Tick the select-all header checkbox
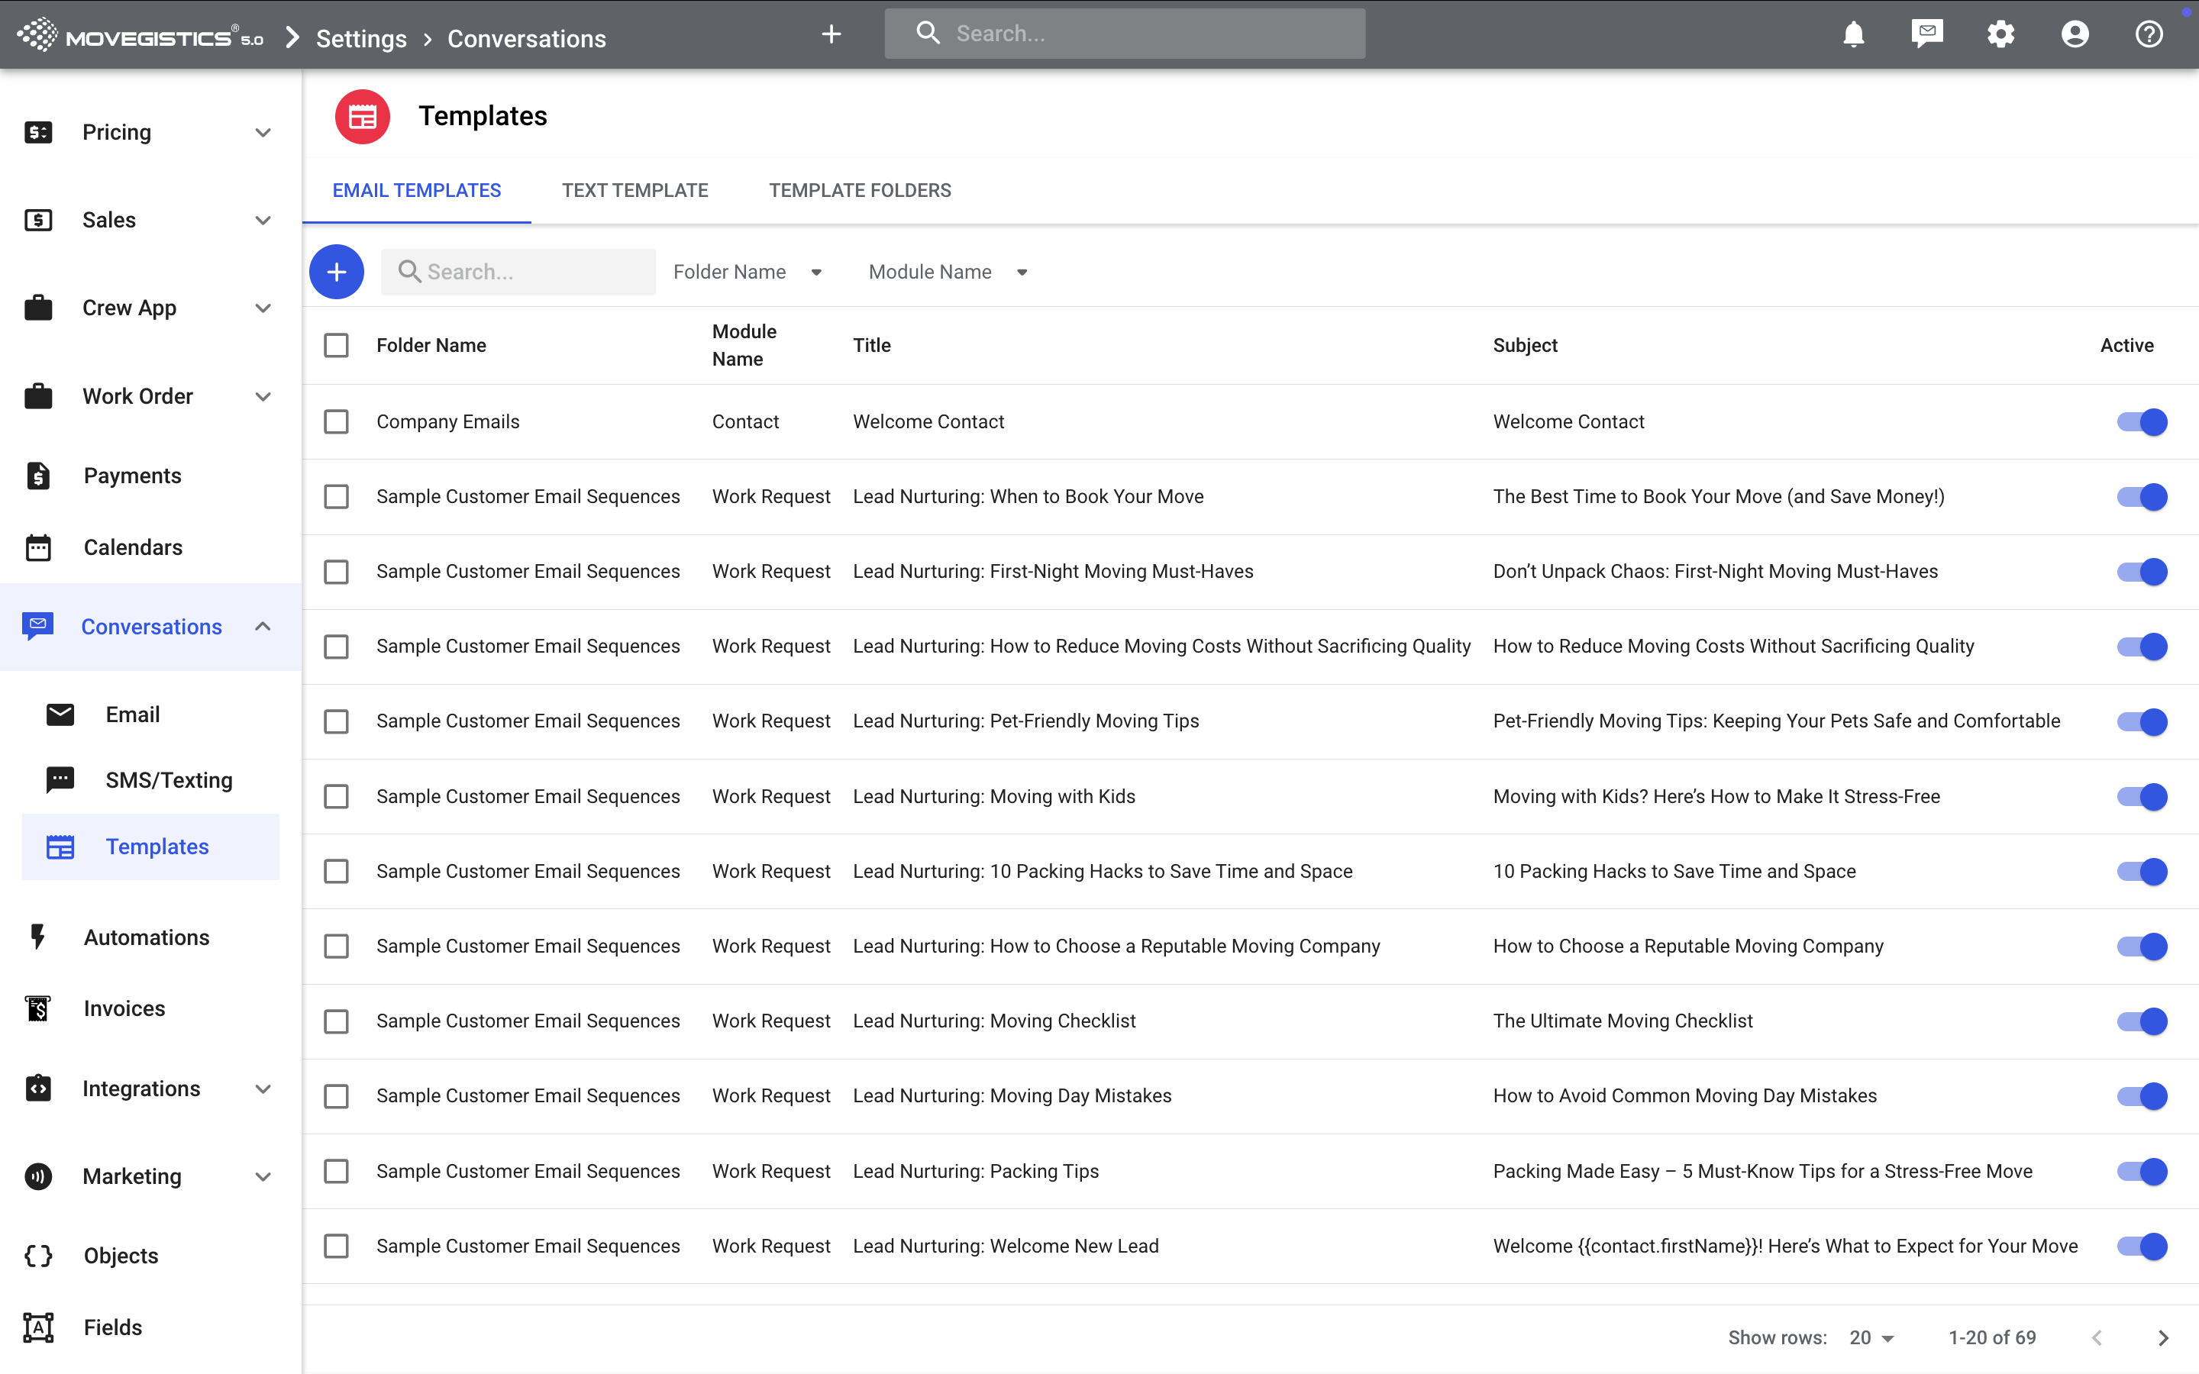The width and height of the screenshot is (2199, 1374). click(336, 345)
